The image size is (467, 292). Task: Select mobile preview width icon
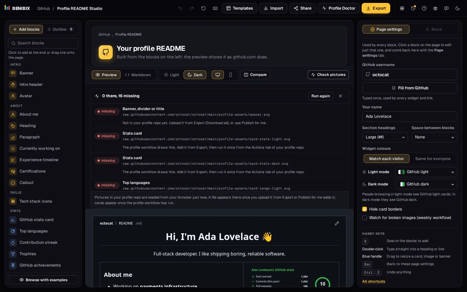(x=231, y=75)
